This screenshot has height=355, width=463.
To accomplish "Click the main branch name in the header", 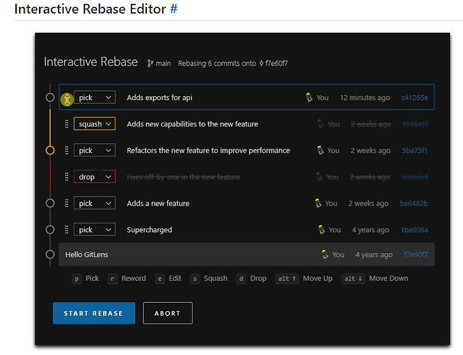I will tap(164, 64).
